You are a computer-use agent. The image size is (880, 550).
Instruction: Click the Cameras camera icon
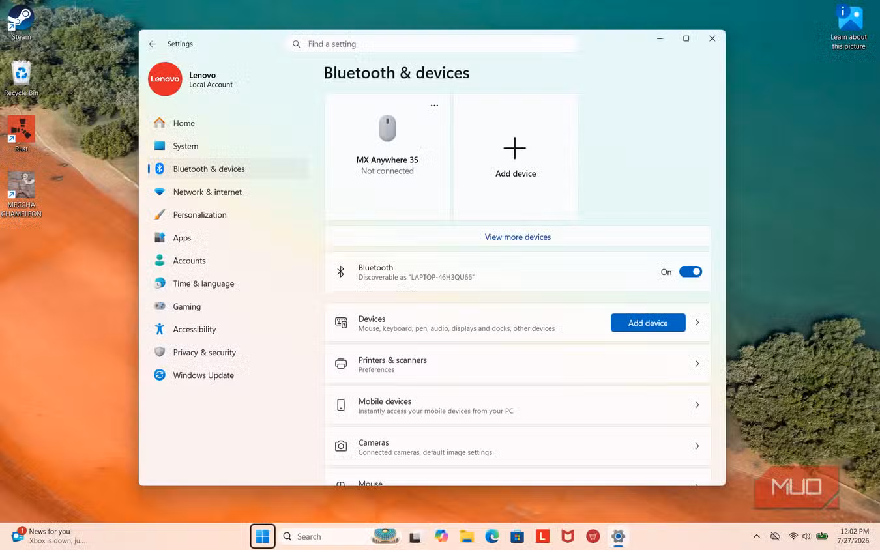[341, 446]
